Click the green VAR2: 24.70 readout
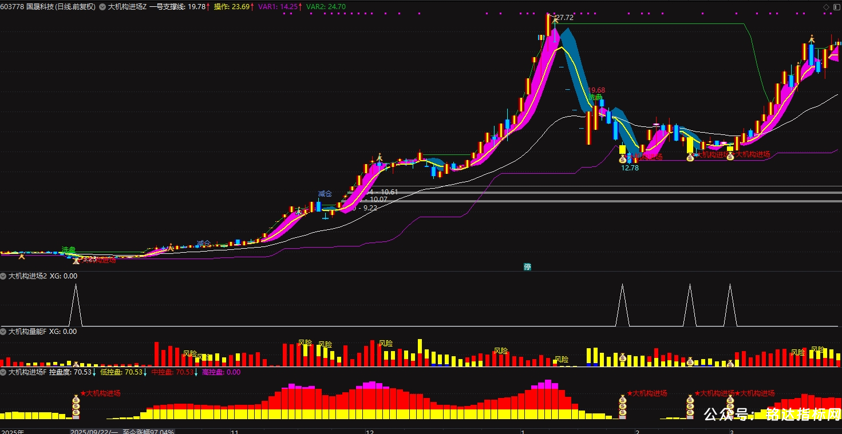The image size is (842, 434). coord(326,7)
